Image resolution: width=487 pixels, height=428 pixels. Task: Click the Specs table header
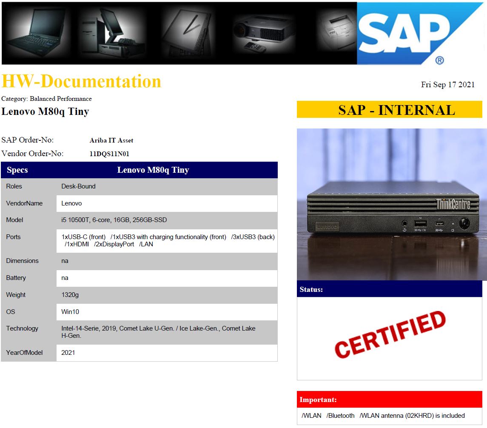tap(17, 170)
